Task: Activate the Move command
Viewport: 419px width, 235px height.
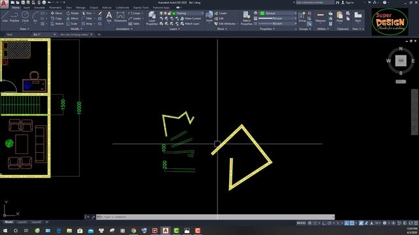Action: click(56, 13)
